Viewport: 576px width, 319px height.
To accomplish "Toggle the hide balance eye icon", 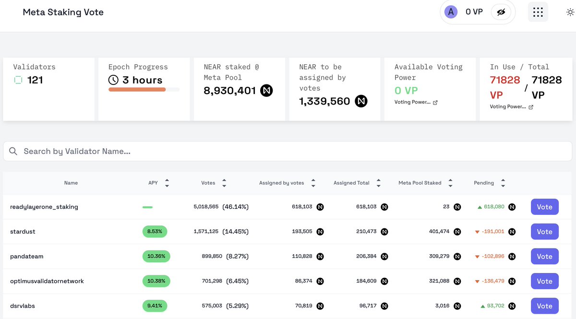I will [501, 12].
